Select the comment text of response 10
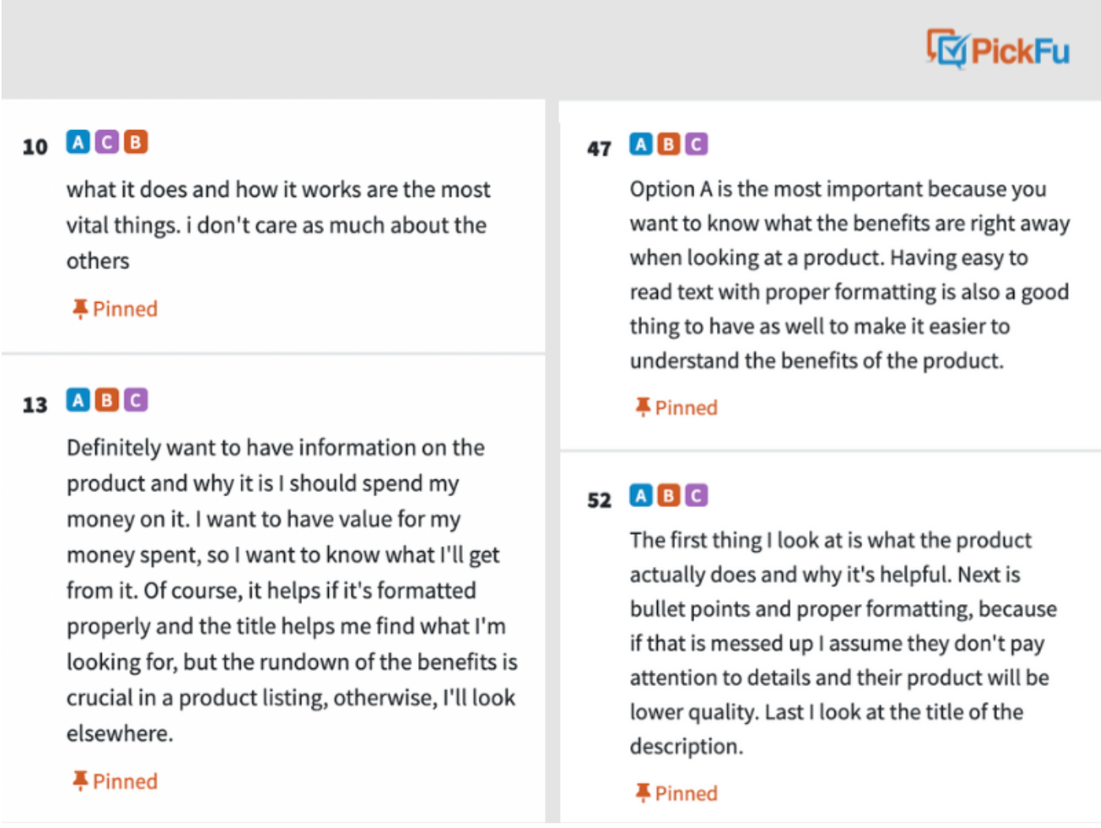 pyautogui.click(x=278, y=225)
